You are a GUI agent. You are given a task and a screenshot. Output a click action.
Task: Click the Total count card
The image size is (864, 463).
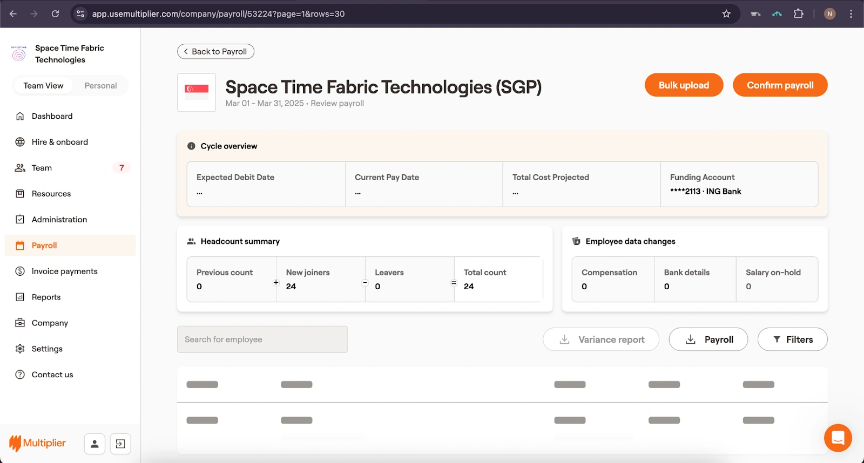(498, 280)
